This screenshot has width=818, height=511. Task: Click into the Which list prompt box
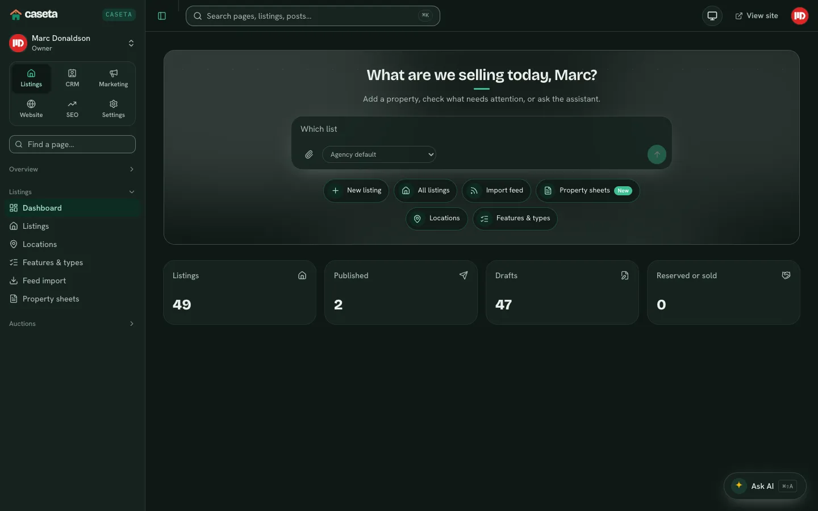tap(482, 129)
